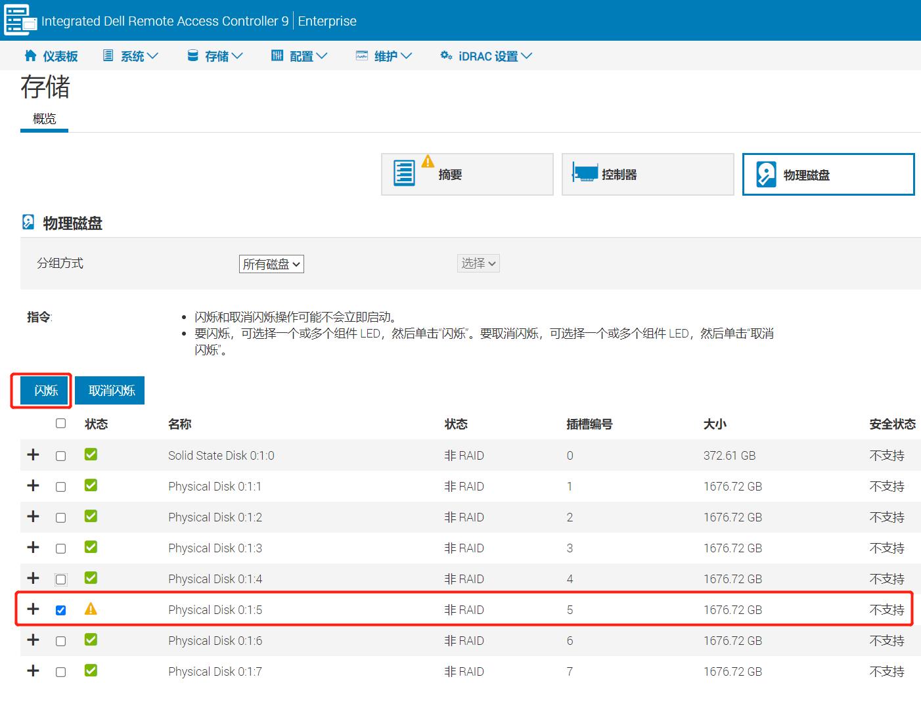Screen dimensions: 921x702
Task: Expand details for Physical Disk 0:1:1
Action: tap(33, 485)
